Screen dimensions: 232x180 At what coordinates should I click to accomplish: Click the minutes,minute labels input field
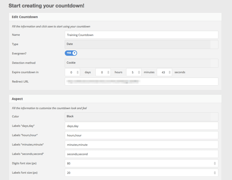141,144
